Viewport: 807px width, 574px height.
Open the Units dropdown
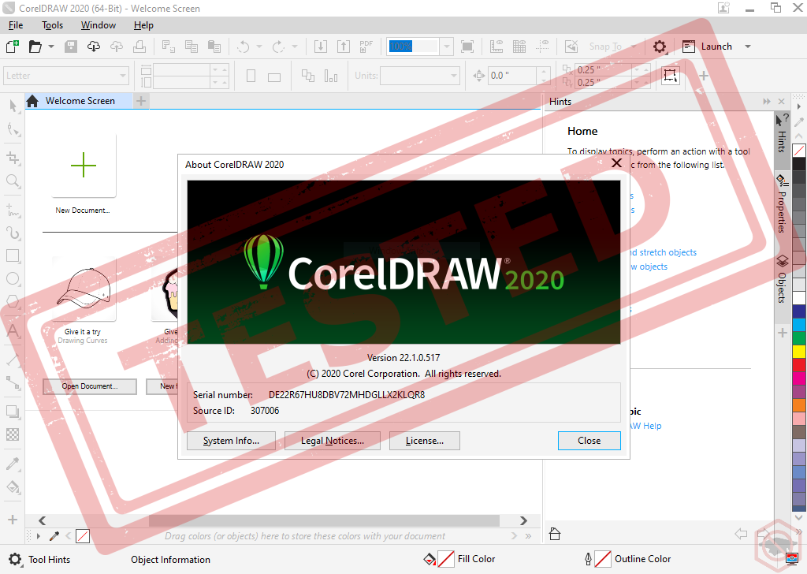point(453,76)
